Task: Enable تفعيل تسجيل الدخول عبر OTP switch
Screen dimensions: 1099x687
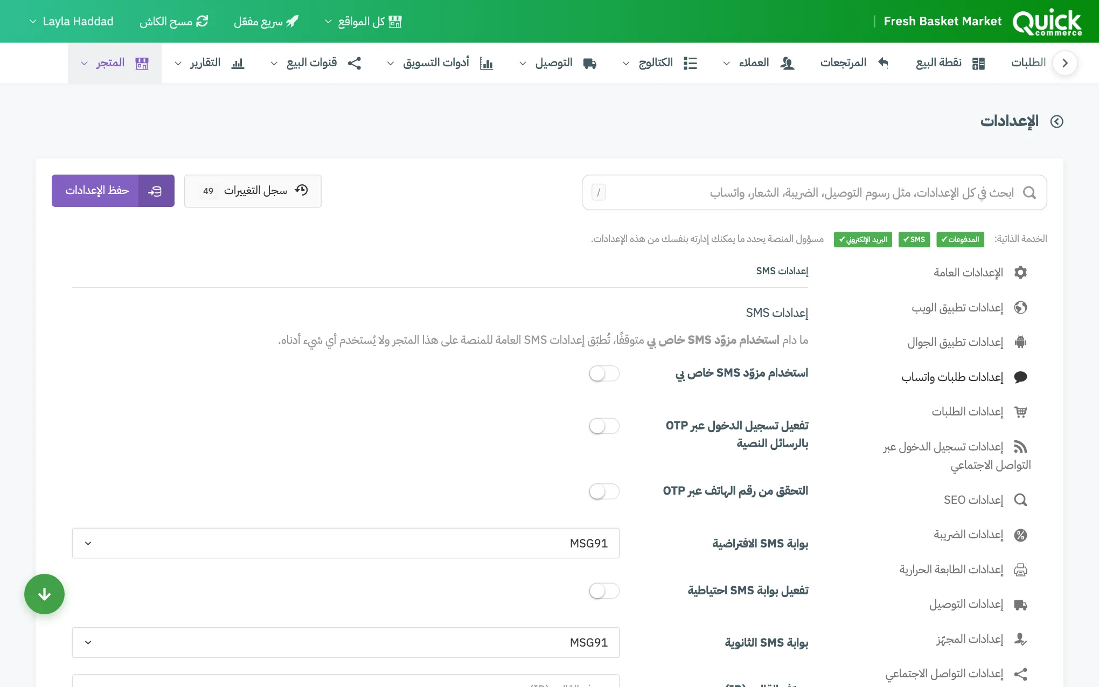Action: coord(604,426)
